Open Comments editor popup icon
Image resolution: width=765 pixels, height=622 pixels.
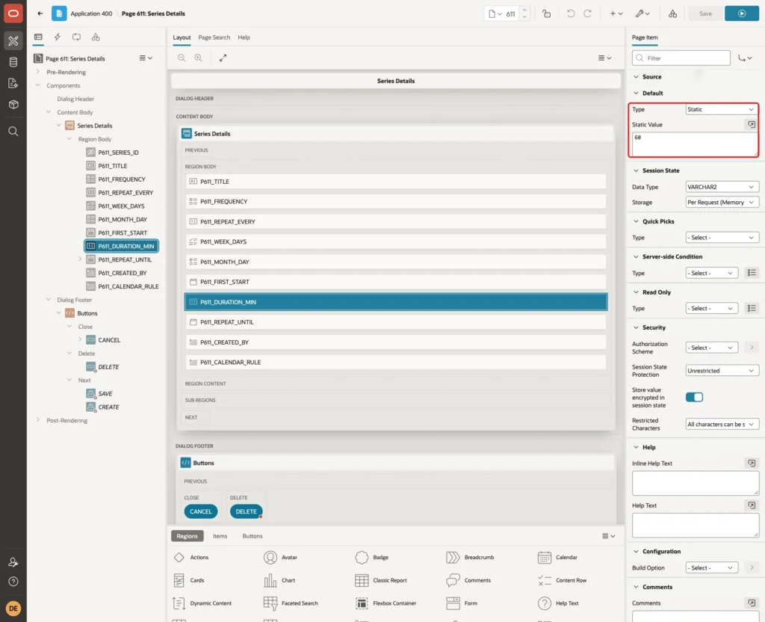(x=752, y=603)
